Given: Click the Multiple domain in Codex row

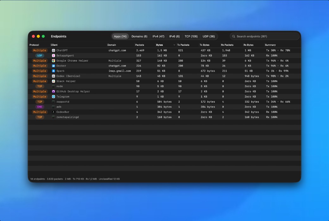Looking at the screenshot, I should pyautogui.click(x=115, y=76).
